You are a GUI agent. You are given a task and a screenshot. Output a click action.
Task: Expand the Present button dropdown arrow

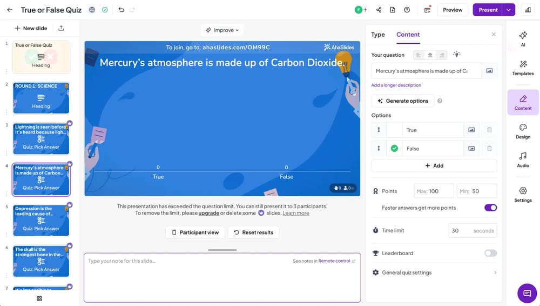(508, 10)
